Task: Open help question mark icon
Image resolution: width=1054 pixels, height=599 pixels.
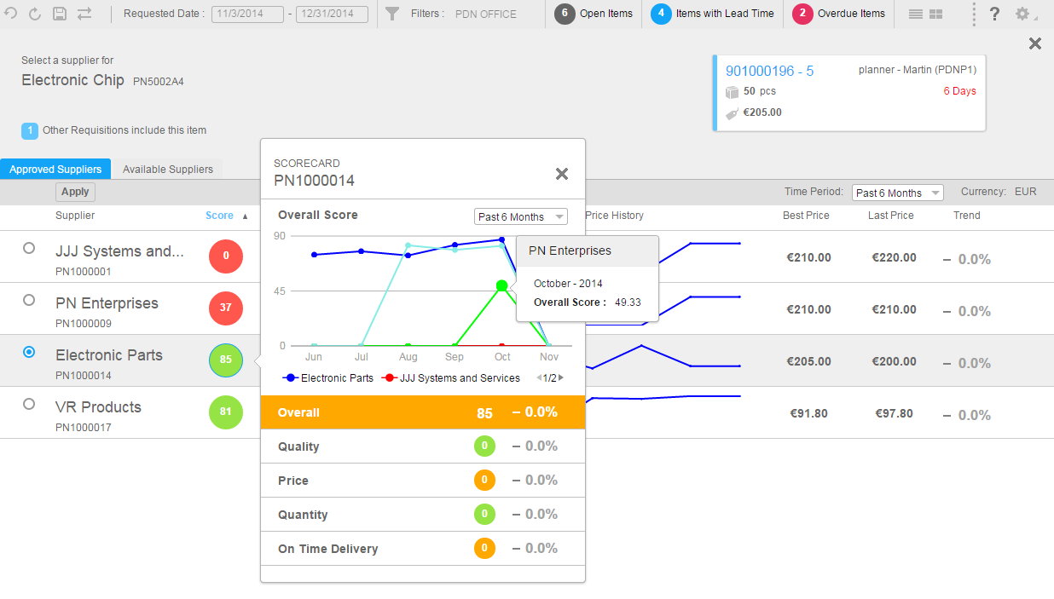Action: pos(994,14)
